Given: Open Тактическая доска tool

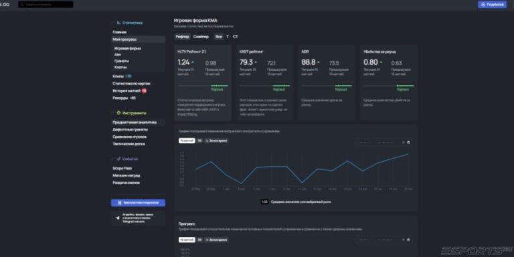Looking at the screenshot, I should tap(128, 144).
